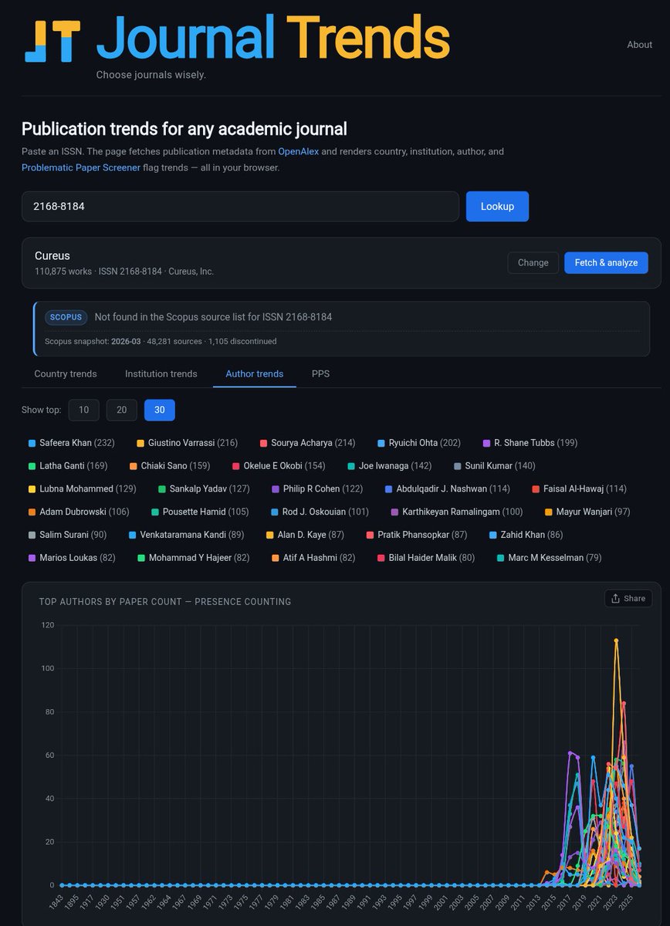670x926 pixels.
Task: Click the Lookup button
Action: coord(497,207)
